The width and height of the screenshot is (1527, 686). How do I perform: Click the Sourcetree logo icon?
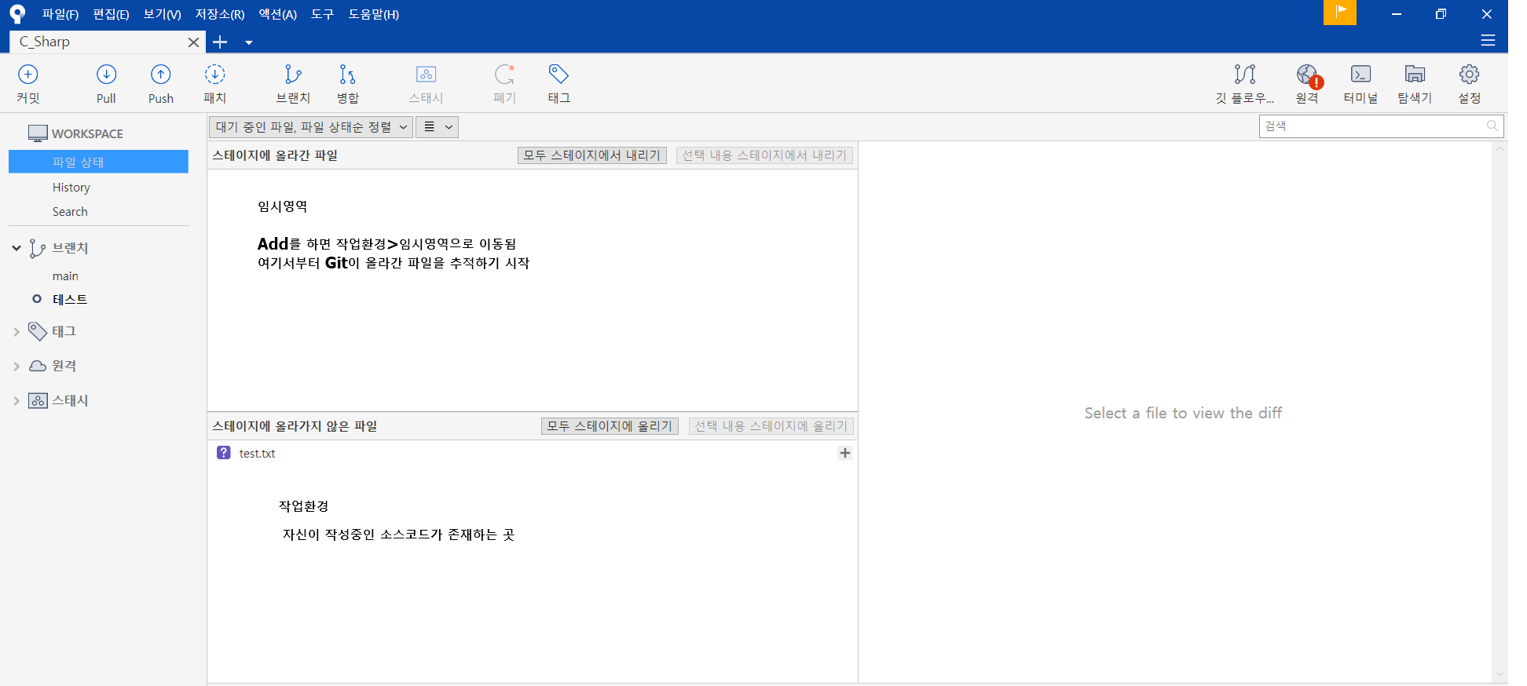click(x=17, y=14)
